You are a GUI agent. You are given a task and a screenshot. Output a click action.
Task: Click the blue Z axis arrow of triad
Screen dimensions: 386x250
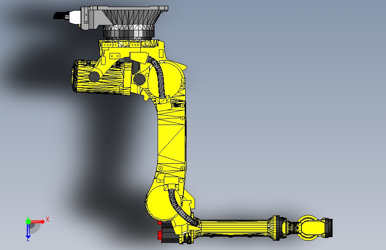(28, 231)
